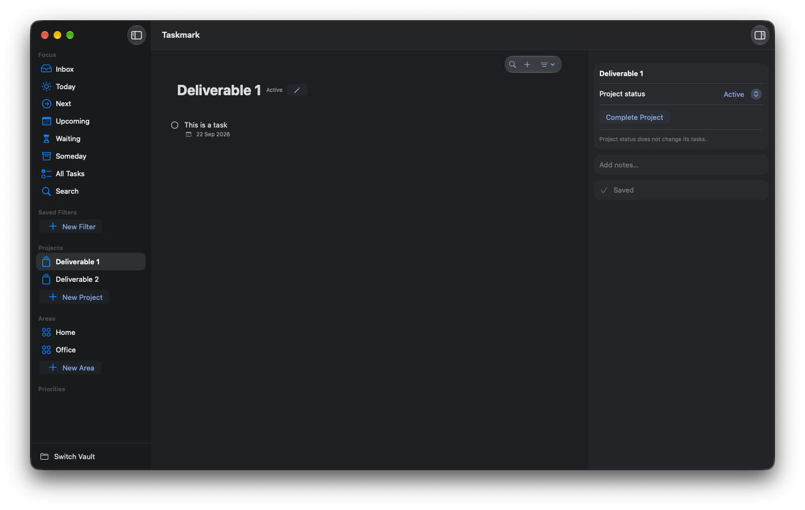Open the Office area
805x510 pixels.
pos(91,350)
